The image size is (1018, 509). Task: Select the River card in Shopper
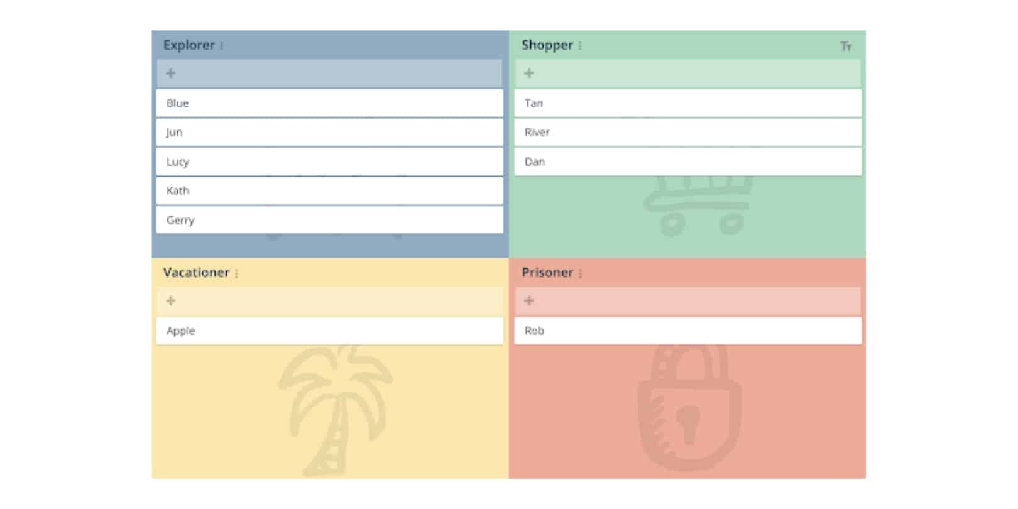pos(688,133)
